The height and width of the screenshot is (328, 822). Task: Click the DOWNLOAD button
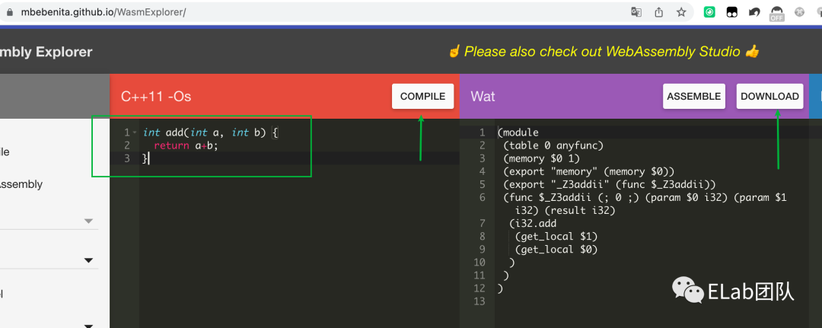(x=769, y=97)
